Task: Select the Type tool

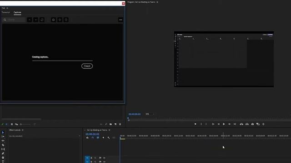Action: [3, 162]
